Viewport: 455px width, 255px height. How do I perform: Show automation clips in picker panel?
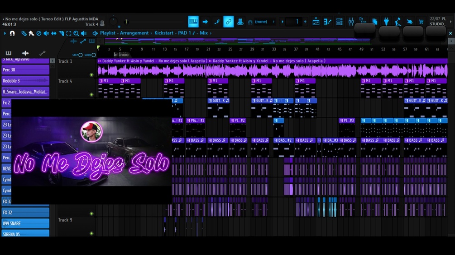click(x=43, y=53)
